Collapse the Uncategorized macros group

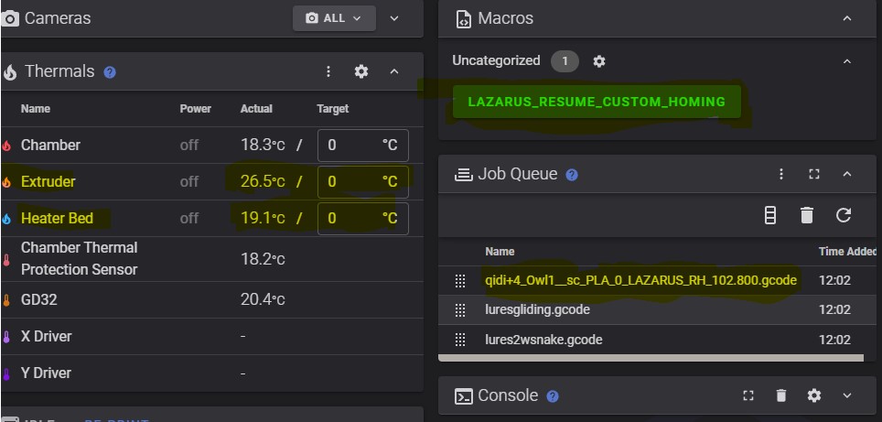tap(847, 61)
